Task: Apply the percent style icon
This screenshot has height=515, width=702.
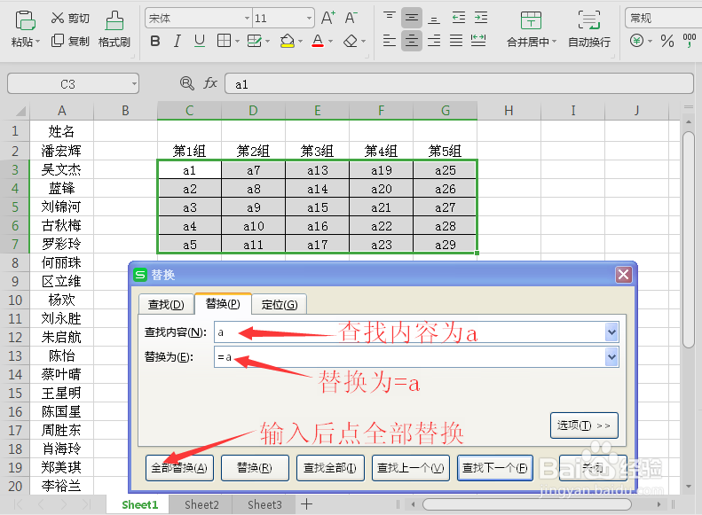Action: click(667, 41)
